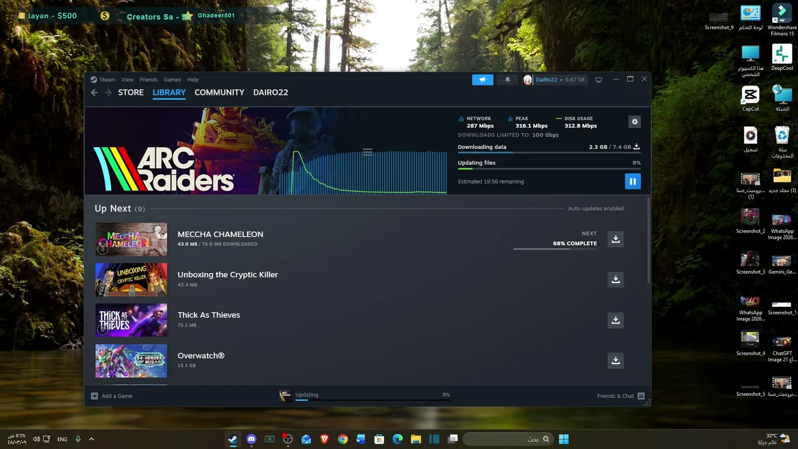Open the Wondershare Filmora 15 desktop shortcut
Viewport: 798px width, 449px height.
pyautogui.click(x=782, y=20)
